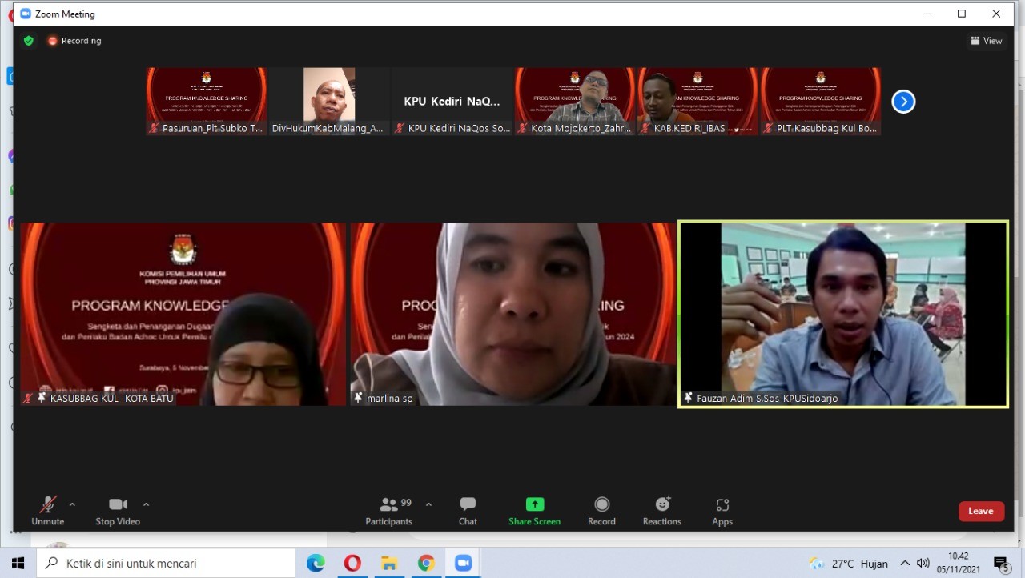Expand video options arrow beside Stop Video
Image resolution: width=1025 pixels, height=578 pixels.
coord(146,504)
